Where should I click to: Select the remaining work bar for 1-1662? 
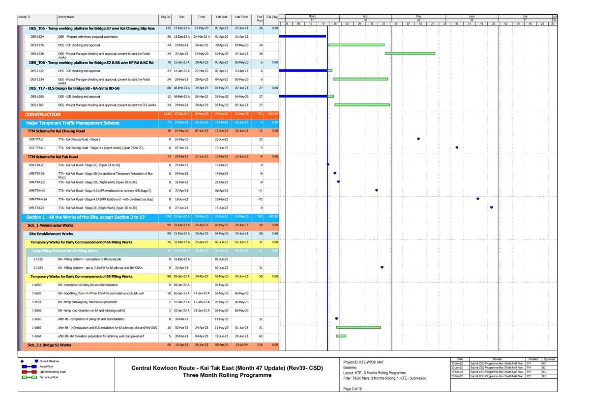pos(358,327)
